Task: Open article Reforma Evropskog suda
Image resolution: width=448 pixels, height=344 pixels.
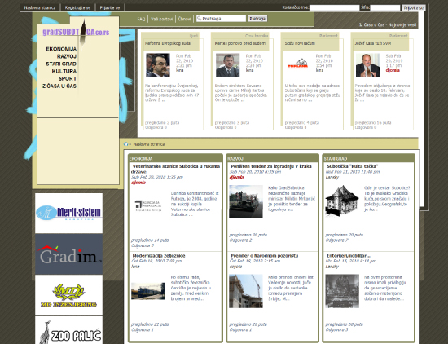Action: coord(168,43)
